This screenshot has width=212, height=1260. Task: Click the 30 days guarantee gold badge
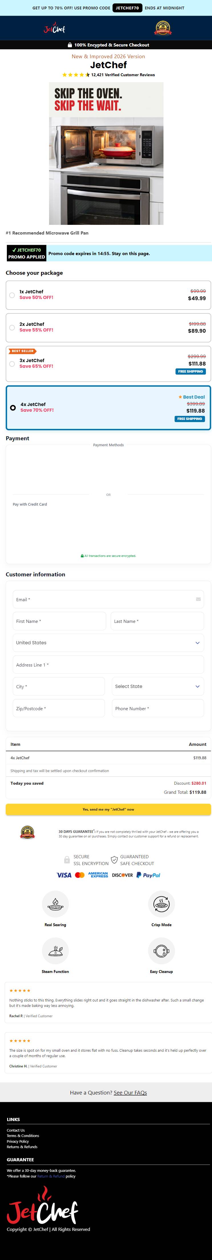click(27, 833)
